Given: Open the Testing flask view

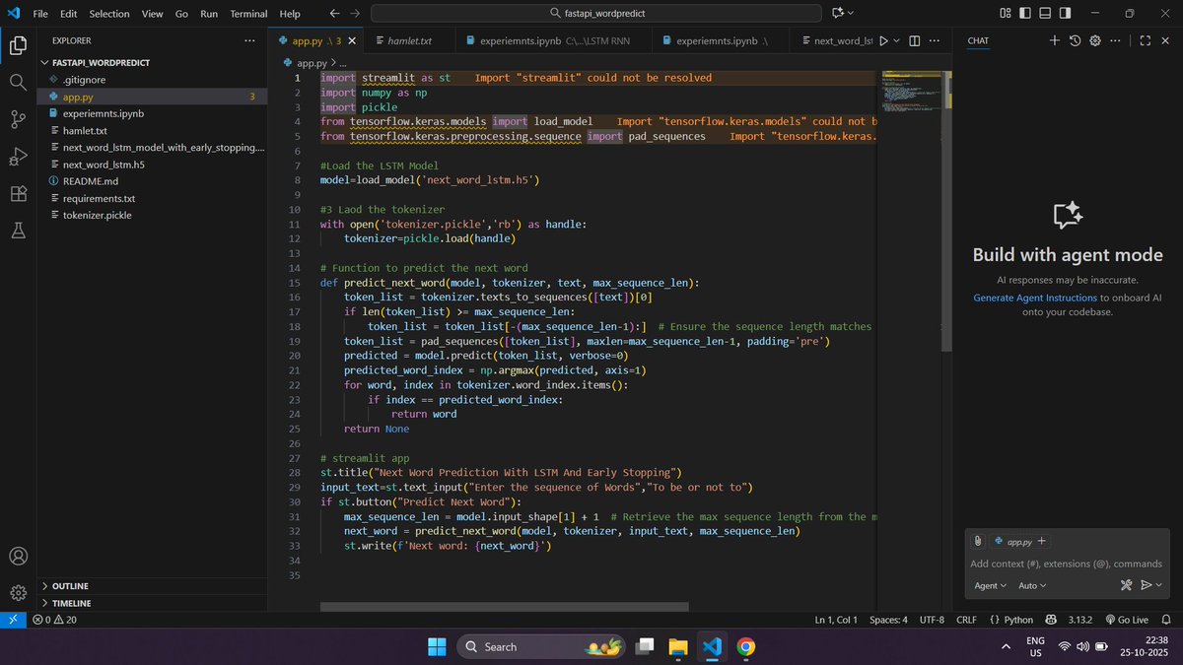Looking at the screenshot, I should [18, 230].
